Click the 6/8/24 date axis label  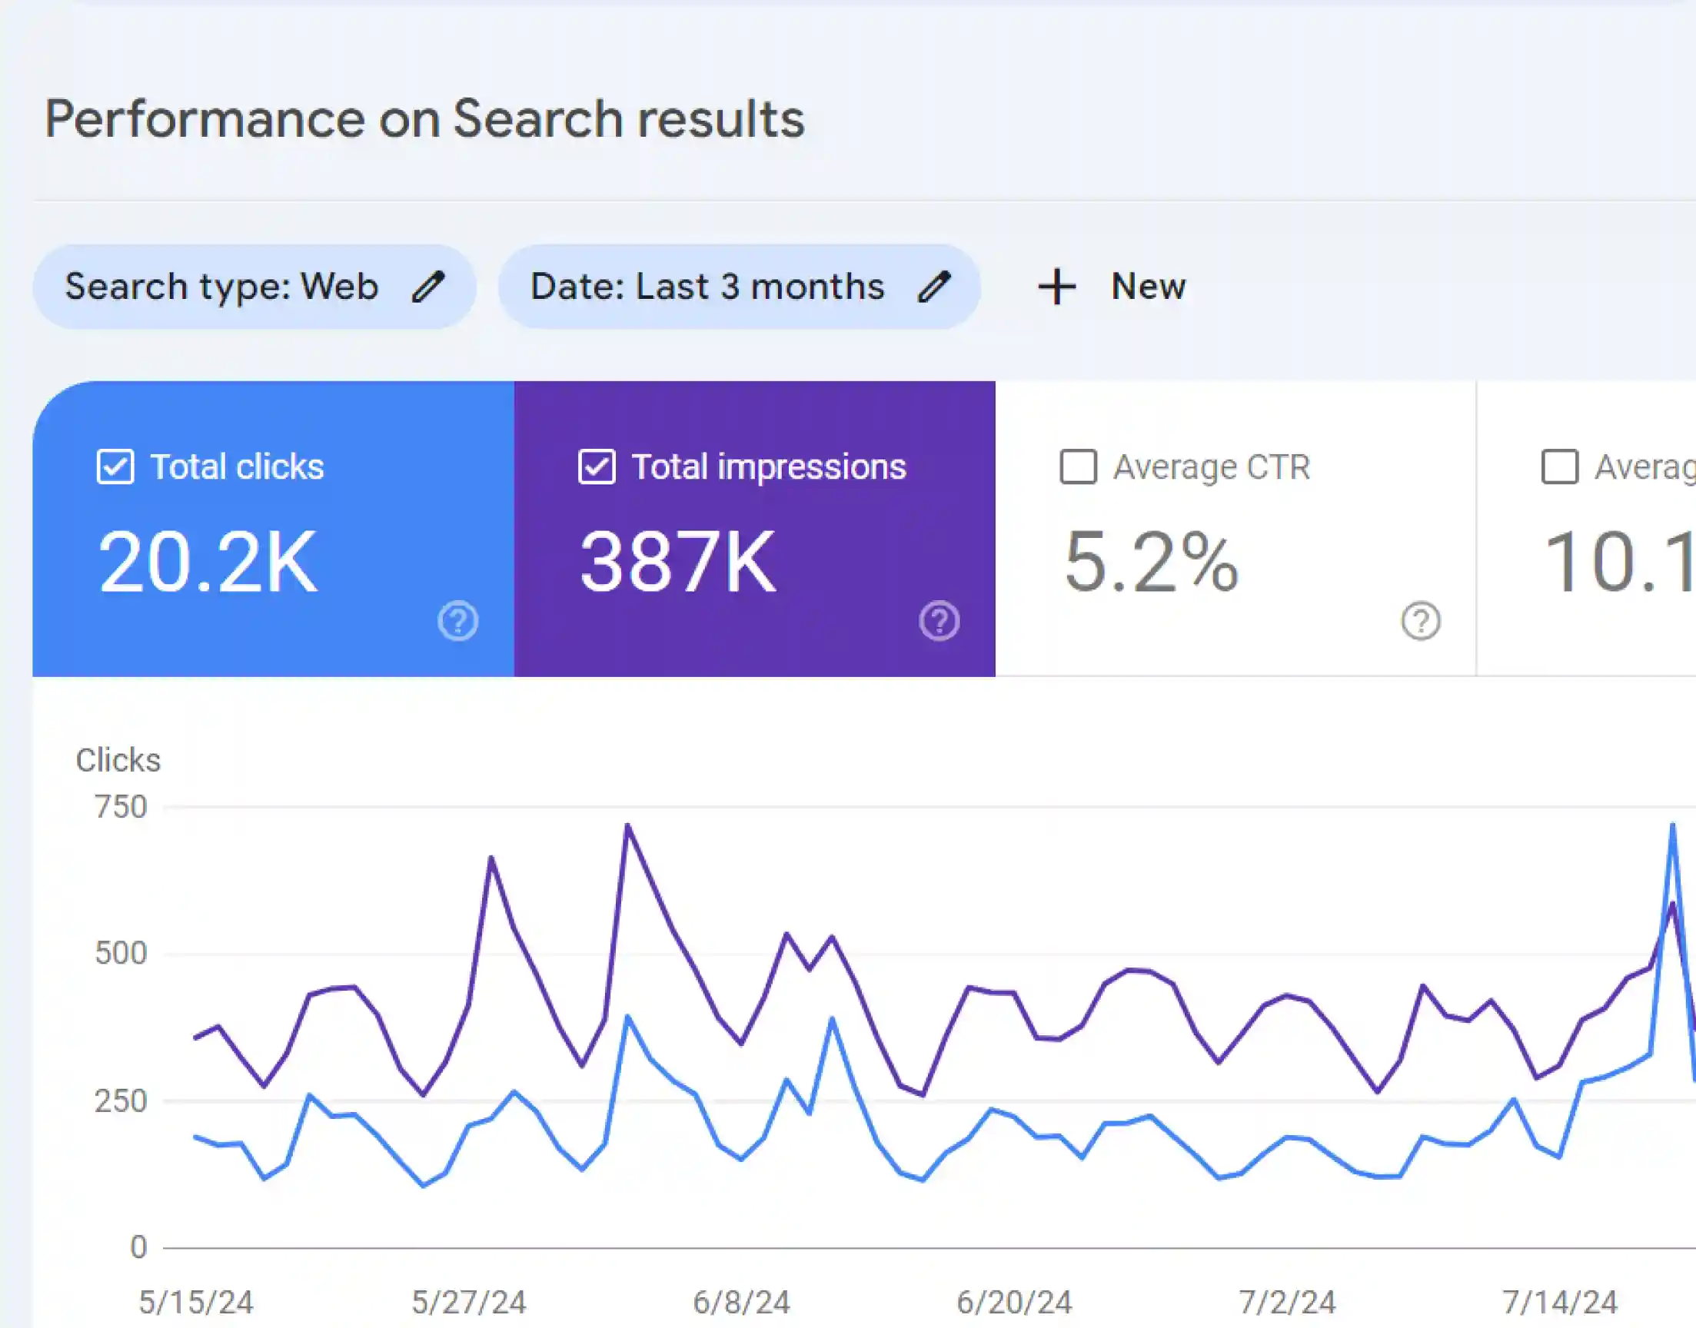pos(742,1303)
